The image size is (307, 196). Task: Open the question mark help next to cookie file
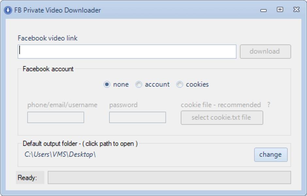click(x=269, y=105)
